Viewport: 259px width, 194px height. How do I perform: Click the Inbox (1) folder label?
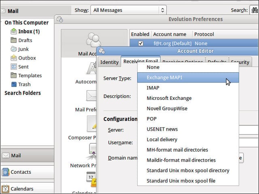(x=29, y=32)
